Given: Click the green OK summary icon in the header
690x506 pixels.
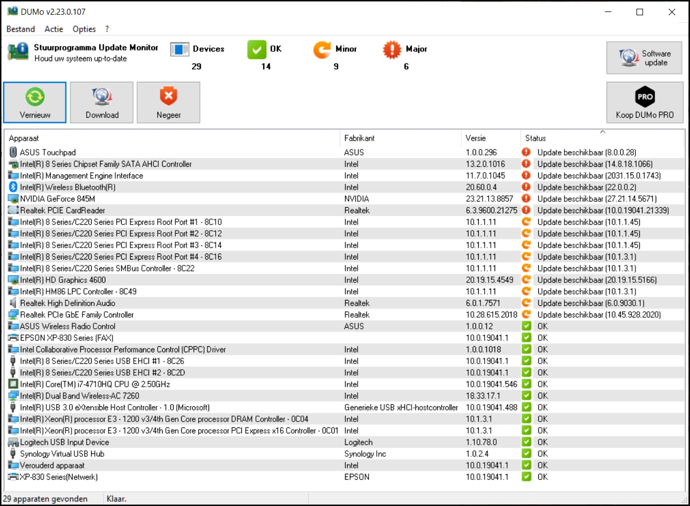Looking at the screenshot, I should click(x=257, y=50).
